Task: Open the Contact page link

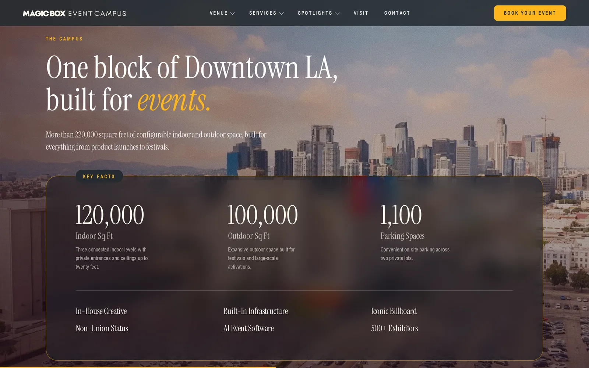Action: coord(397,13)
